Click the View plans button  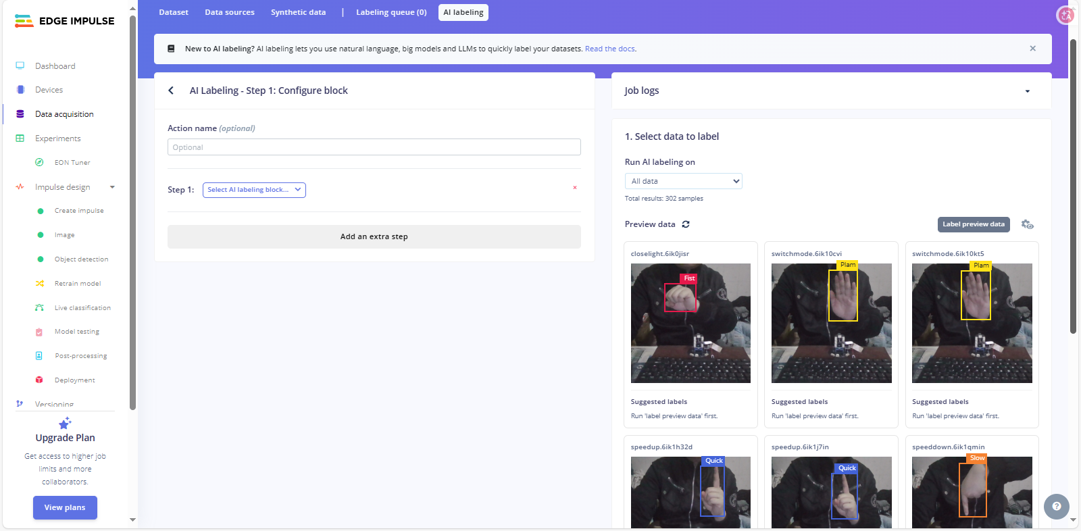pos(65,507)
